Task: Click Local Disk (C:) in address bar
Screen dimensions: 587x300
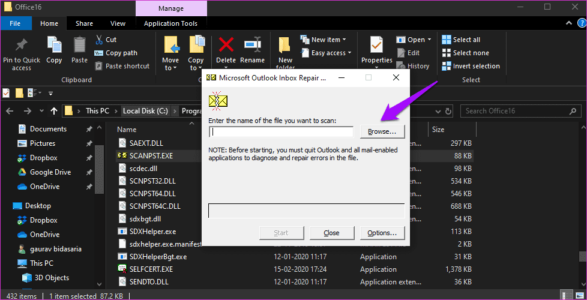Action: tap(145, 111)
